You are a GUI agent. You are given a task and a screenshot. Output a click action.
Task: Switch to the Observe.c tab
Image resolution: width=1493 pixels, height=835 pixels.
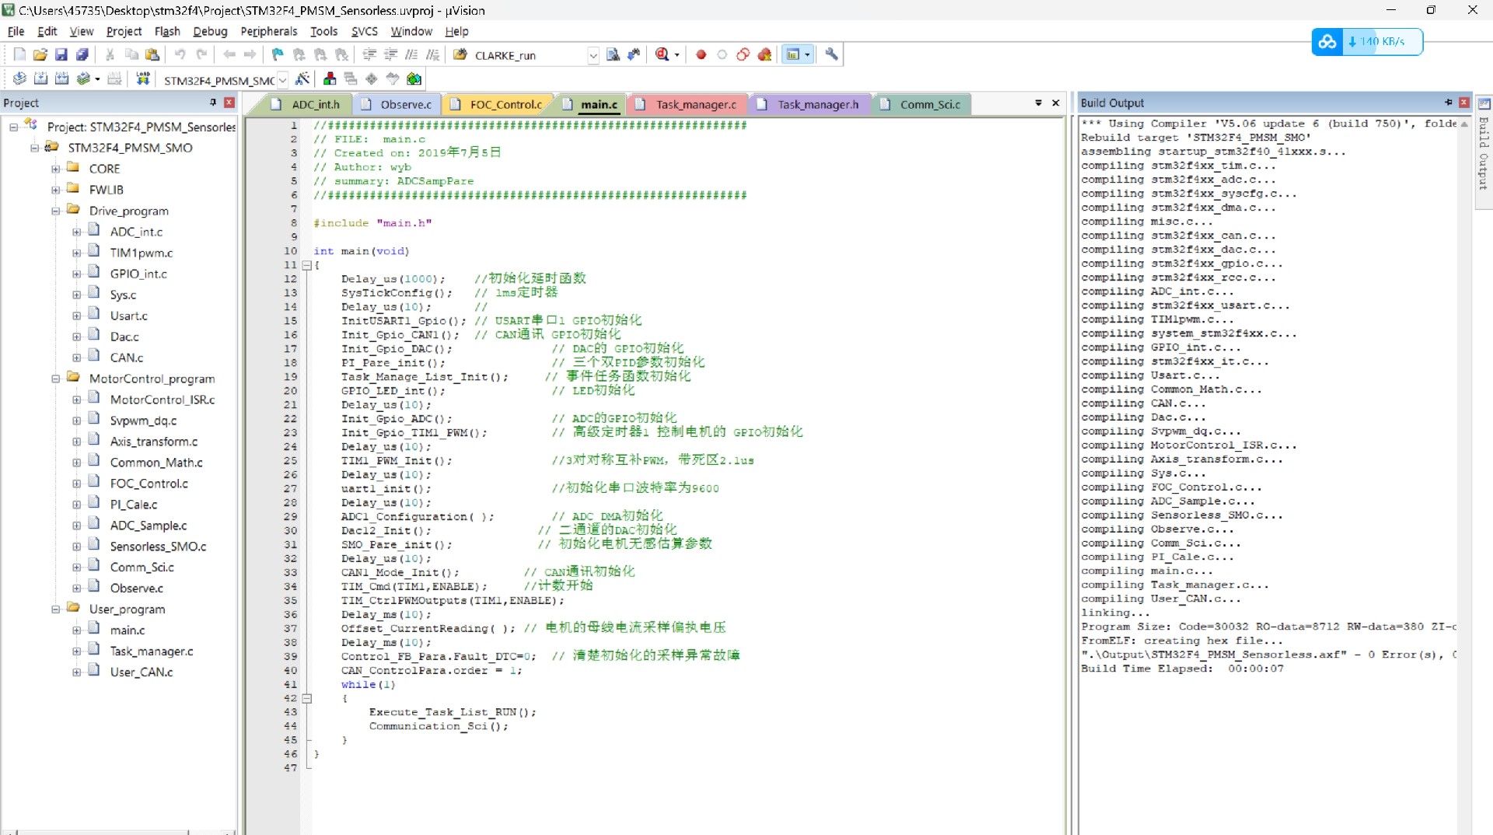(x=397, y=104)
